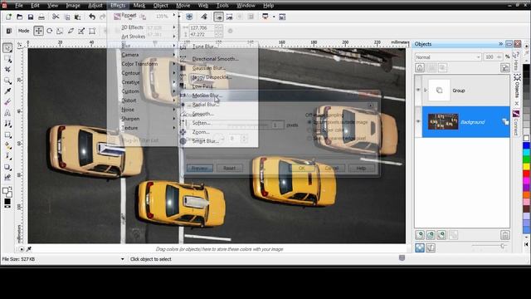This screenshot has height=299, width=531.
Task: Choose the Position and Size mode icon
Action: [x=39, y=31]
